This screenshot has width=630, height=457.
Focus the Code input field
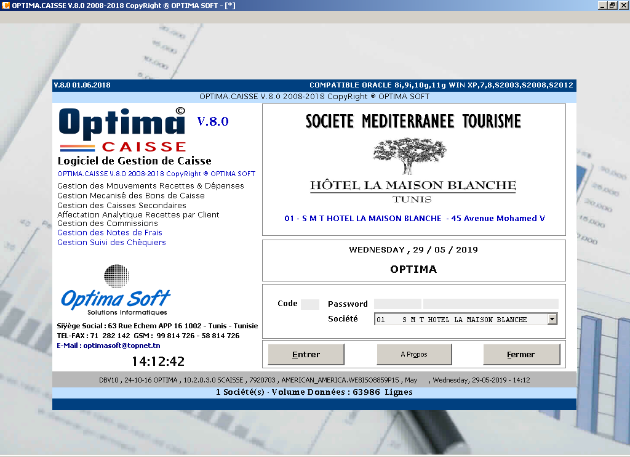click(310, 304)
